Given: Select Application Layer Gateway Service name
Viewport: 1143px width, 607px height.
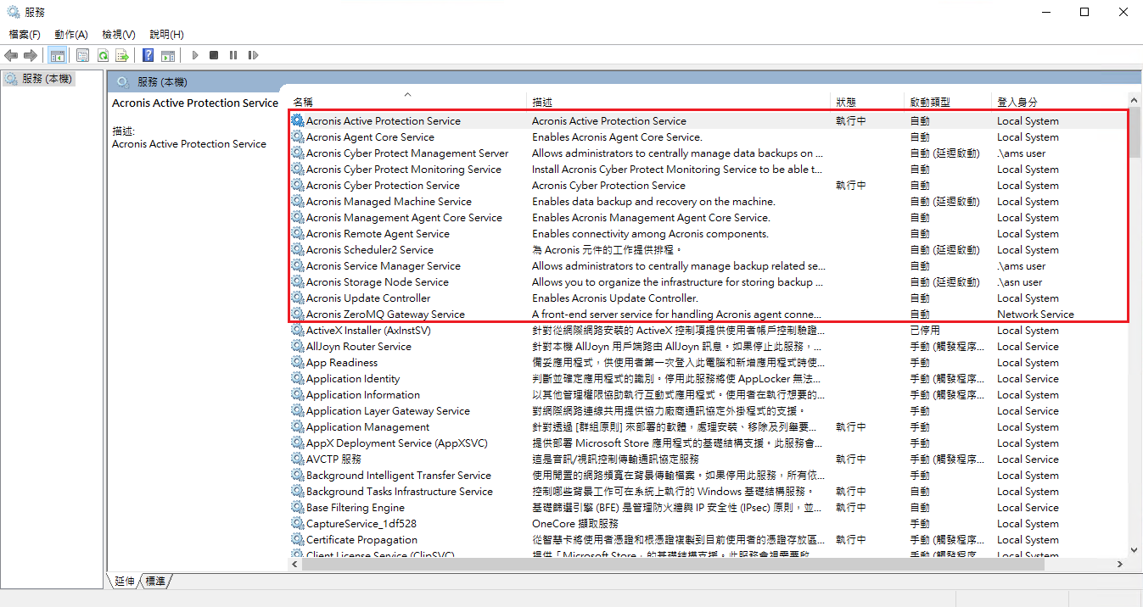Looking at the screenshot, I should (388, 411).
